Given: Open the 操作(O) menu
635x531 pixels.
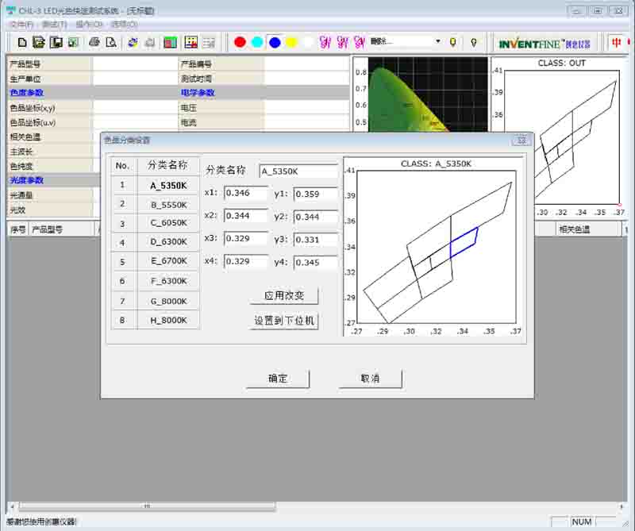Looking at the screenshot, I should coord(89,25).
